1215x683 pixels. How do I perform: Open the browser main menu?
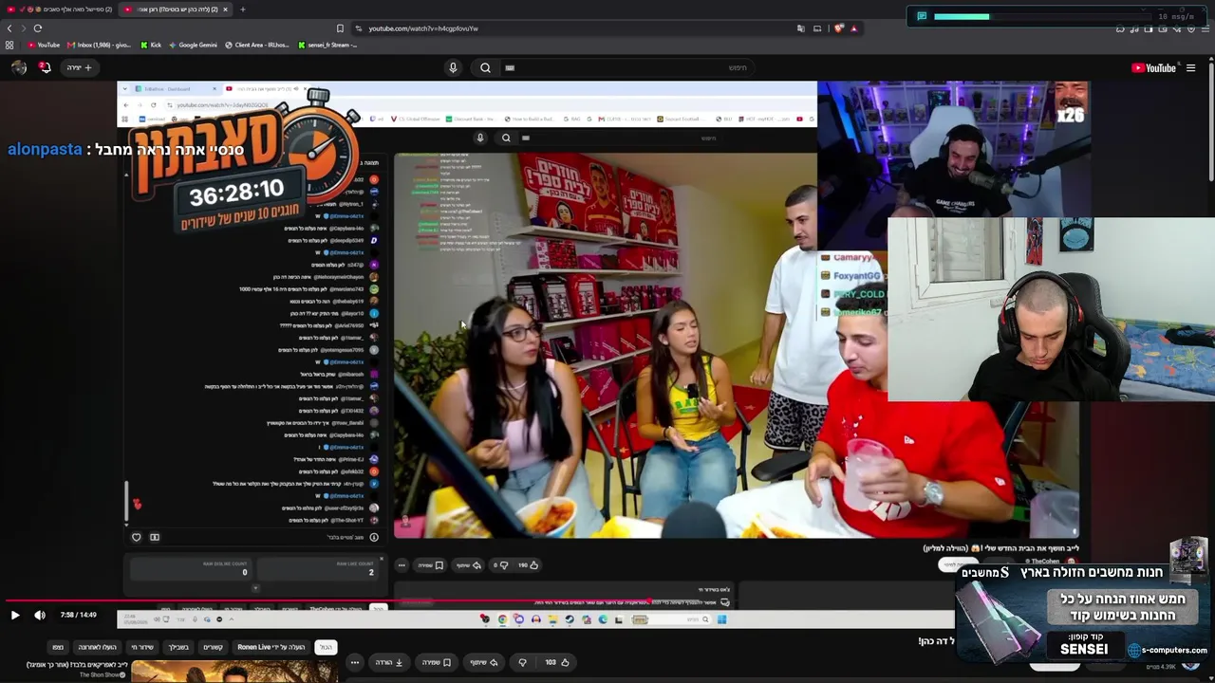[1205, 28]
